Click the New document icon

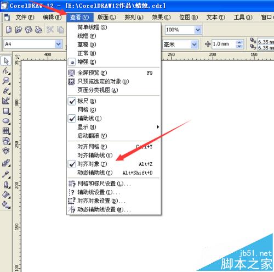coord(9,30)
